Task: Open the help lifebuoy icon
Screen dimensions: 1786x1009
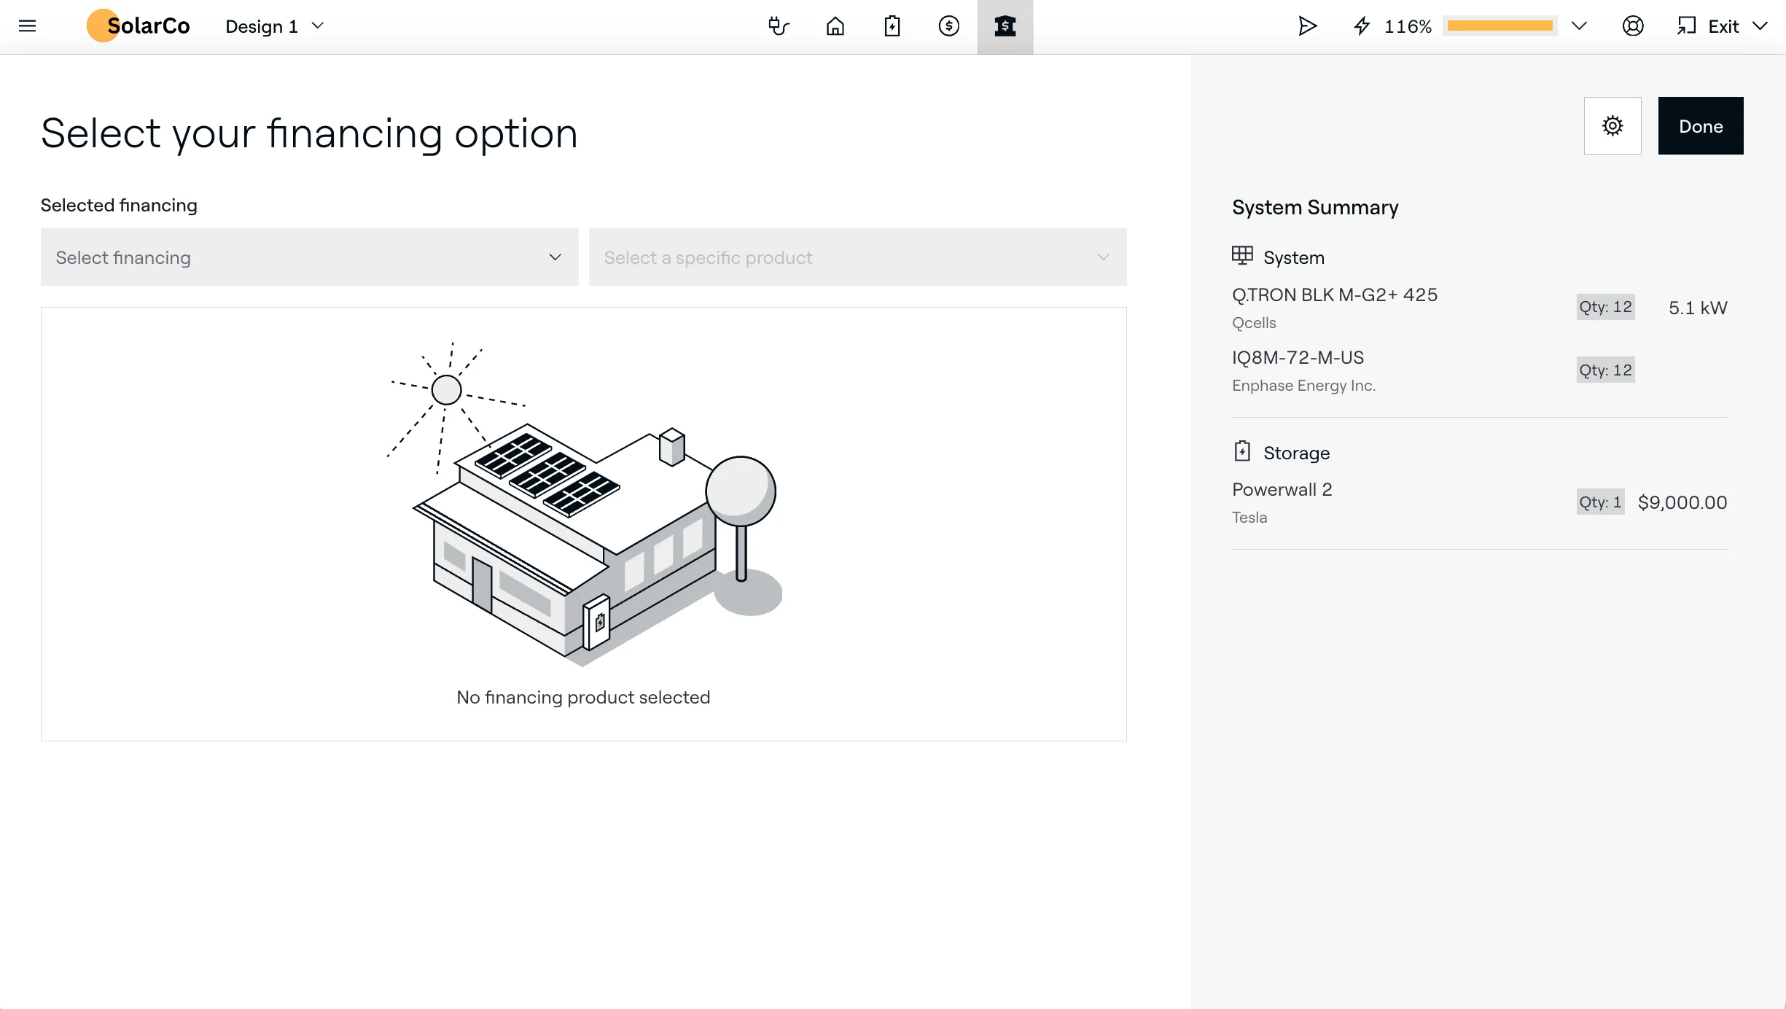Action: 1633,26
